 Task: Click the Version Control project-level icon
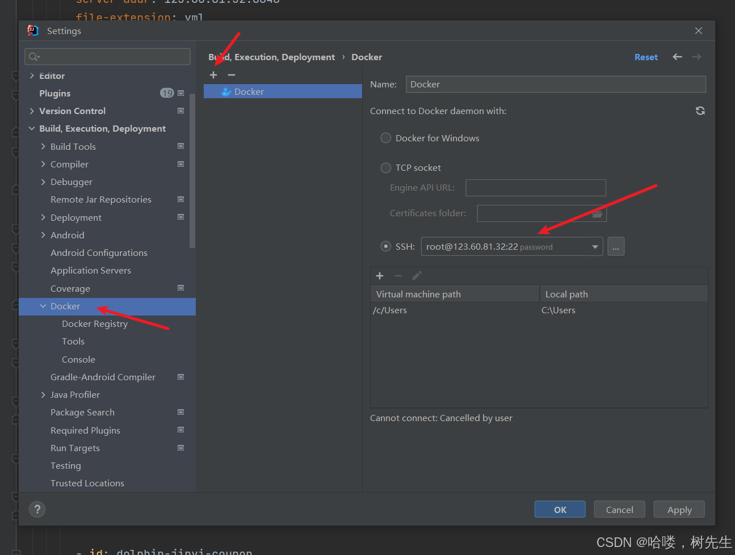pos(181,111)
